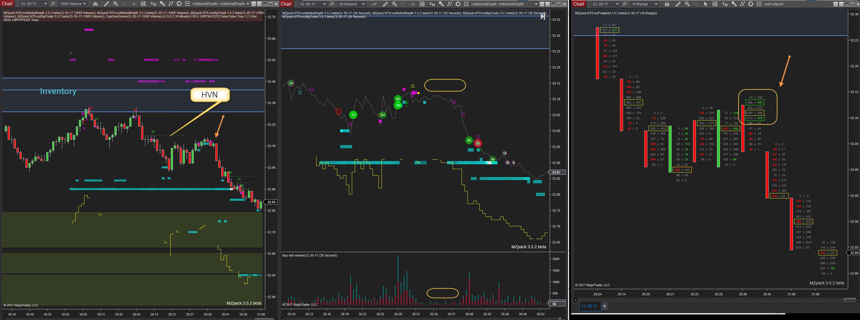This screenshot has width=860, height=320.
Task: Open line chart style in 30 Second chart
Action: click(x=374, y=4)
